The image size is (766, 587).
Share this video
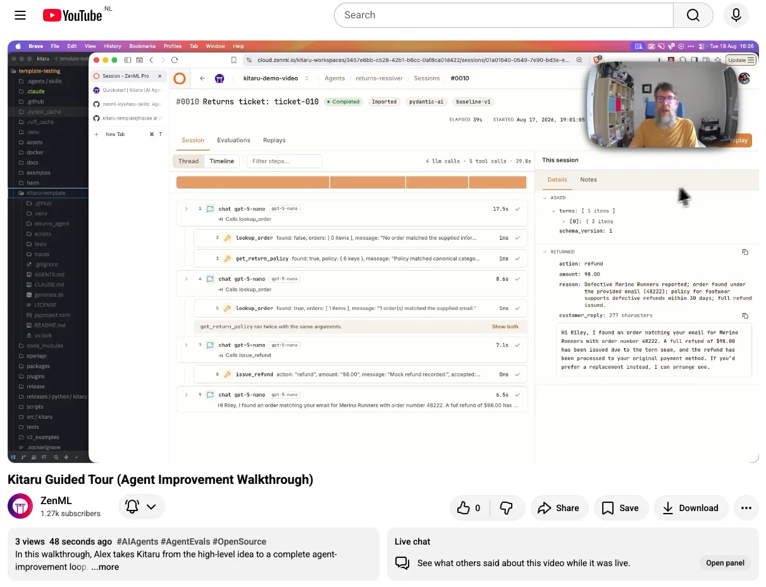tap(559, 507)
